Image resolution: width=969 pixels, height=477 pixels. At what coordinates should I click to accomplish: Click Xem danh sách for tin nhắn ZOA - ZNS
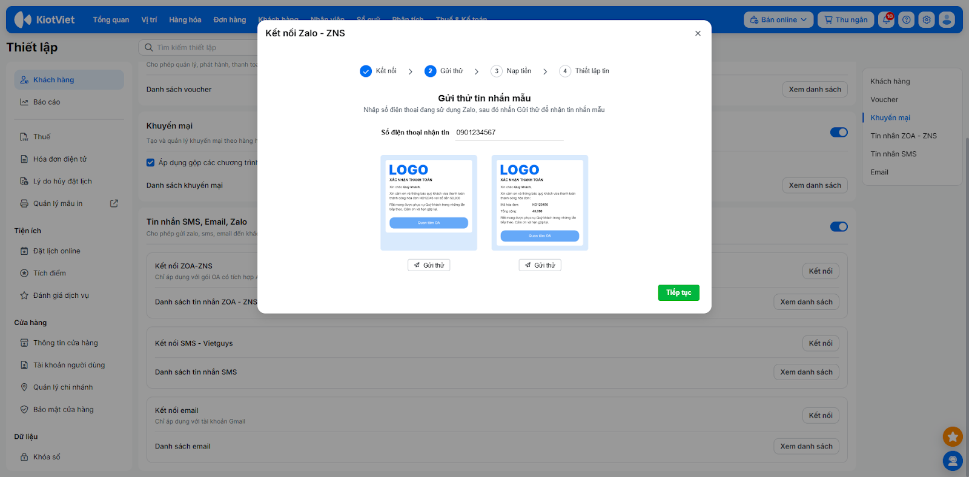click(x=806, y=302)
